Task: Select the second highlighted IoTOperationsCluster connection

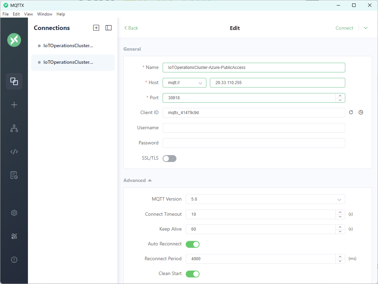Action: click(73, 62)
